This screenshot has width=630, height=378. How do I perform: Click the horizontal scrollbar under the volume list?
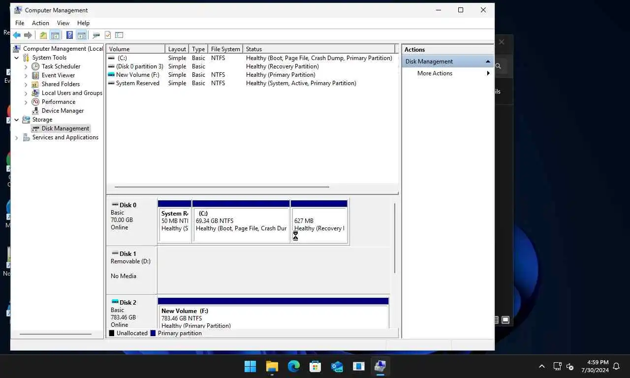[x=221, y=187]
